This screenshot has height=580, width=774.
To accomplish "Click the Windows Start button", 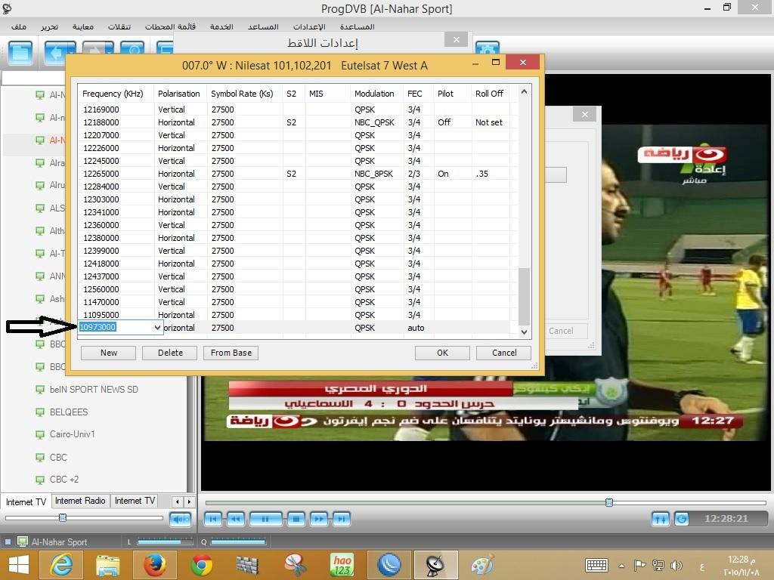I will (18, 565).
